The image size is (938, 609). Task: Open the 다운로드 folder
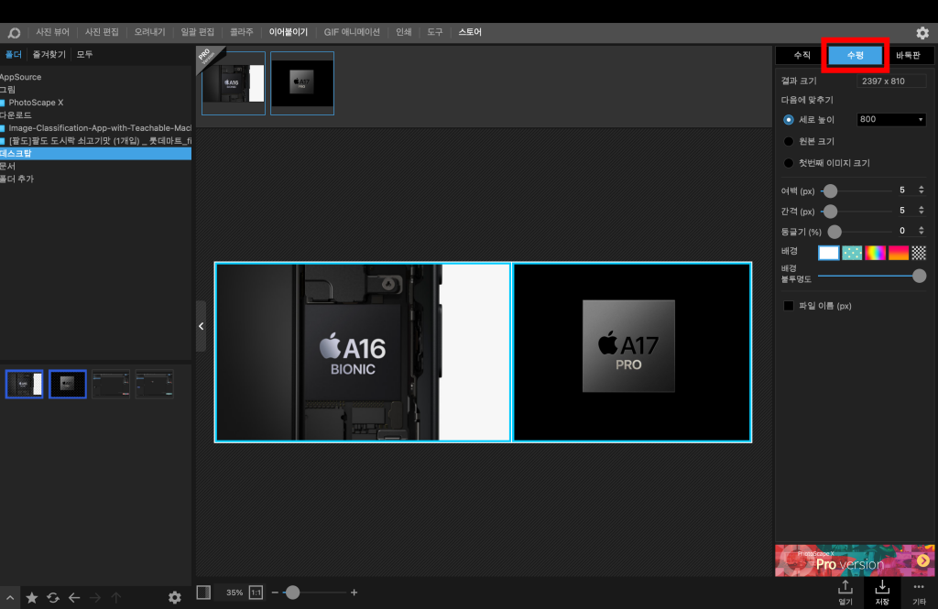pyautogui.click(x=16, y=114)
